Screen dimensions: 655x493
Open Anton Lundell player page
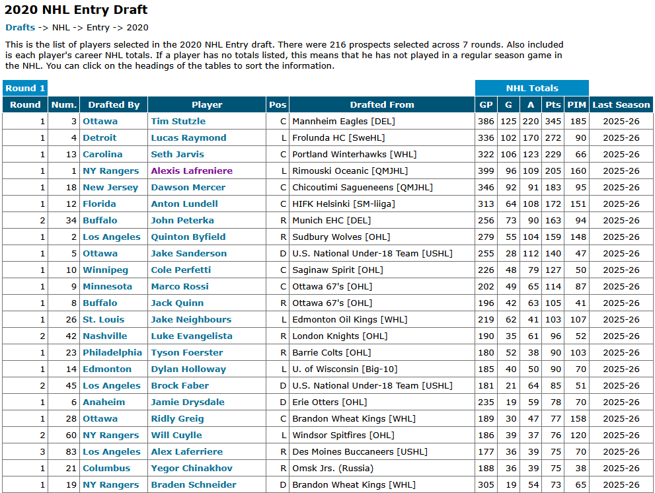184,204
